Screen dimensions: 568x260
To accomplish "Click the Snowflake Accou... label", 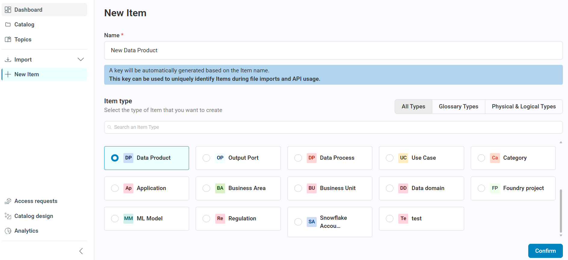I will tap(333, 222).
